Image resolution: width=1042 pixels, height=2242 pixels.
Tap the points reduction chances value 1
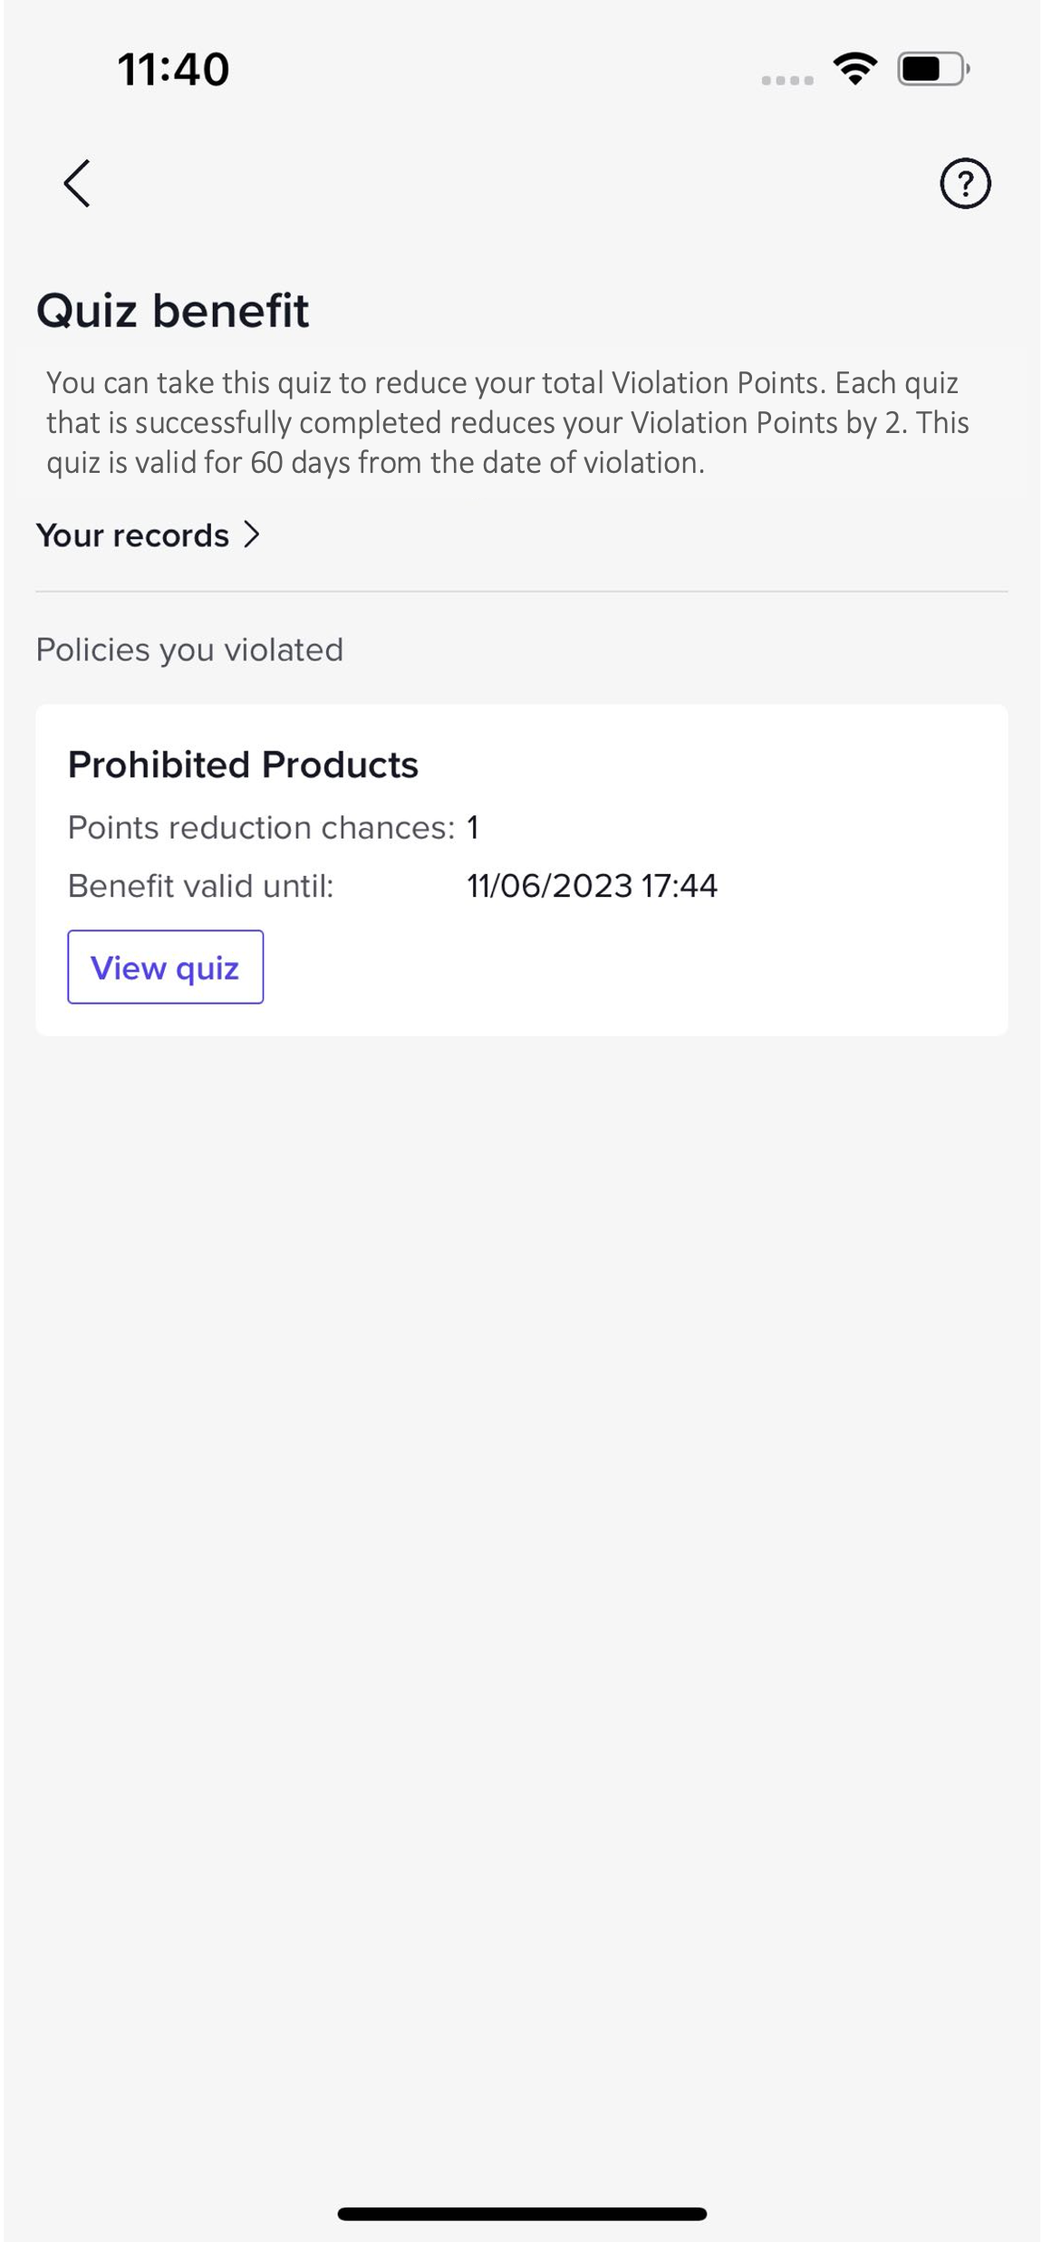tap(473, 827)
